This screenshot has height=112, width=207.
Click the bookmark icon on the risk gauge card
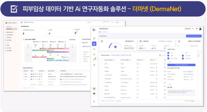(102, 41)
